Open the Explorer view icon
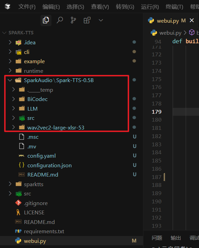 tap(46, 20)
